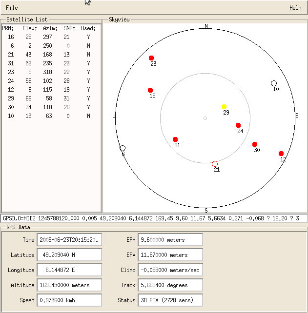Click the raw GPSD data line

tap(154, 218)
